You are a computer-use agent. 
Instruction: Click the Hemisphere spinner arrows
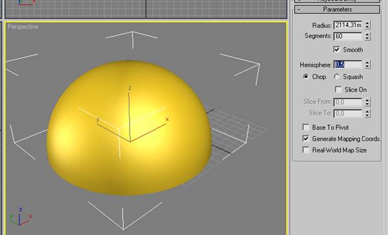point(367,65)
